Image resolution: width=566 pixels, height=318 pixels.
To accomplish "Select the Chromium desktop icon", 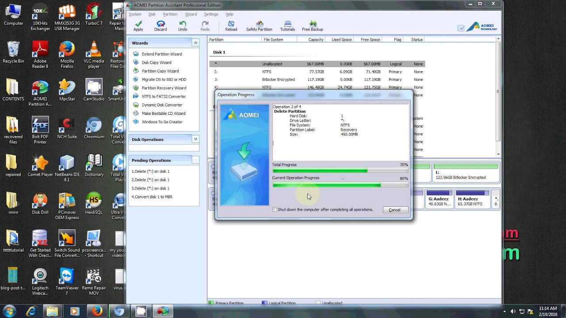I will [x=94, y=128].
